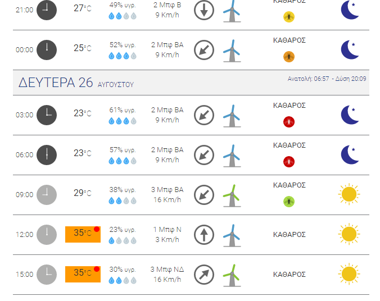This screenshot has width=380, height=301.
Task: Click the orange 35°C box at 15:00
Action: pos(83,274)
